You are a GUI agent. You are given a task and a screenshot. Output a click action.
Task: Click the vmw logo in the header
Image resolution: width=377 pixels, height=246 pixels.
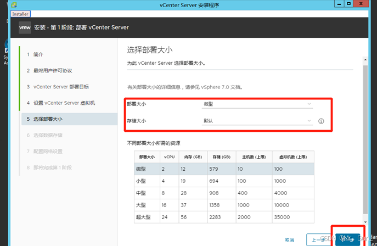(25, 27)
